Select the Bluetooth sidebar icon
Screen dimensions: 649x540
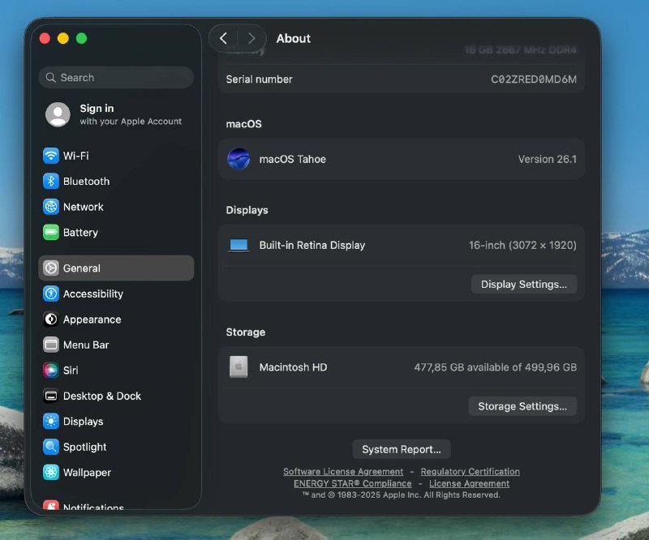pos(50,181)
